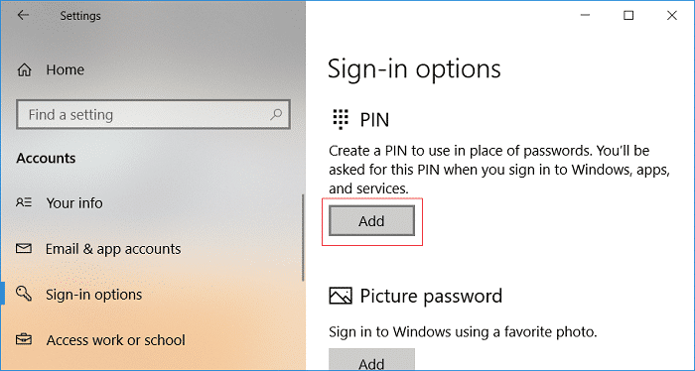The height and width of the screenshot is (371, 695).
Task: Click the search magnifier icon
Action: [x=276, y=115]
